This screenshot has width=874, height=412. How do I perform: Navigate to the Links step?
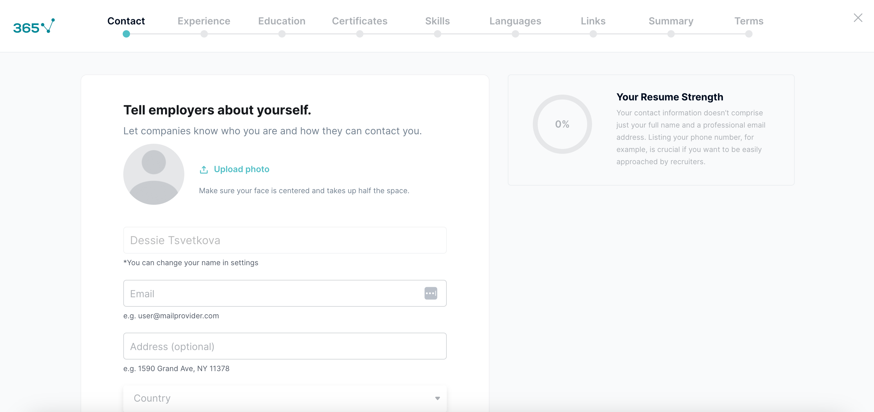[593, 21]
